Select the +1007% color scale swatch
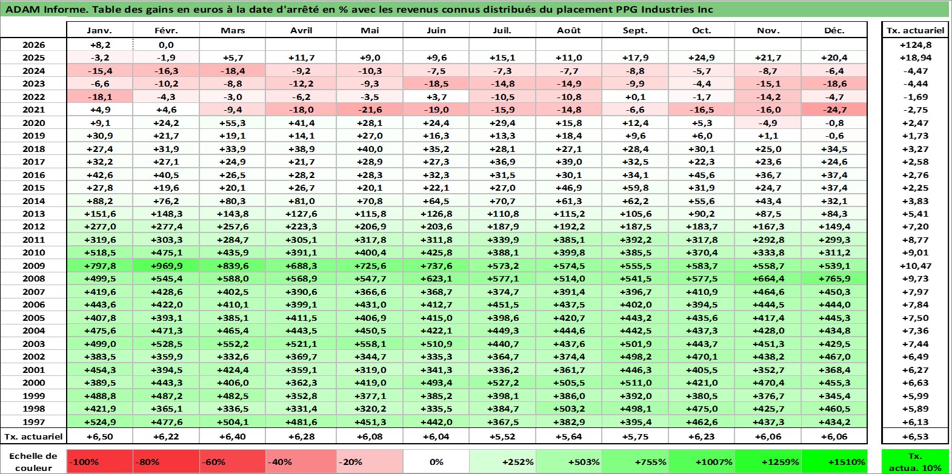Image resolution: width=952 pixels, height=474 pixels. [x=702, y=461]
